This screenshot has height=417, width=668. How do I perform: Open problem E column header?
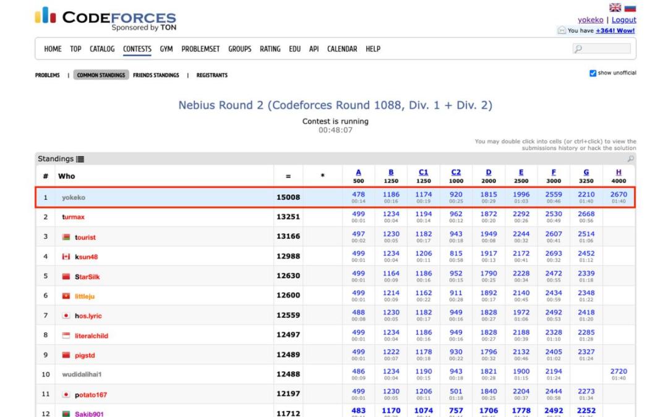click(521, 172)
